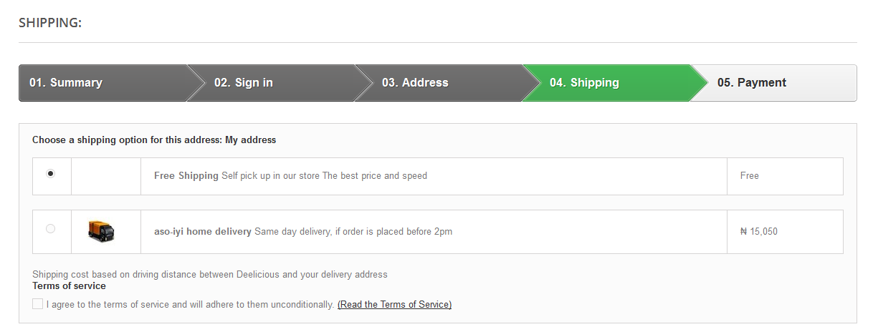Click the bold Terms of service heading
The image size is (873, 332).
coord(69,286)
